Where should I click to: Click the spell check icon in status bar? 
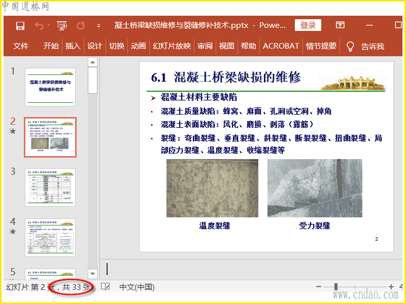pyautogui.click(x=106, y=287)
